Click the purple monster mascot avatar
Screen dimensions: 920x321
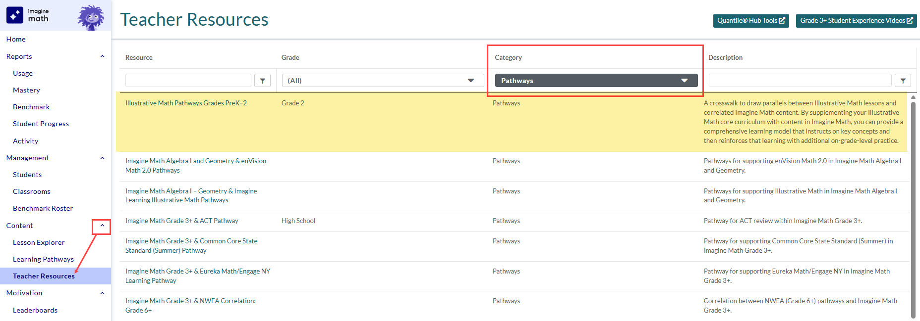point(91,18)
